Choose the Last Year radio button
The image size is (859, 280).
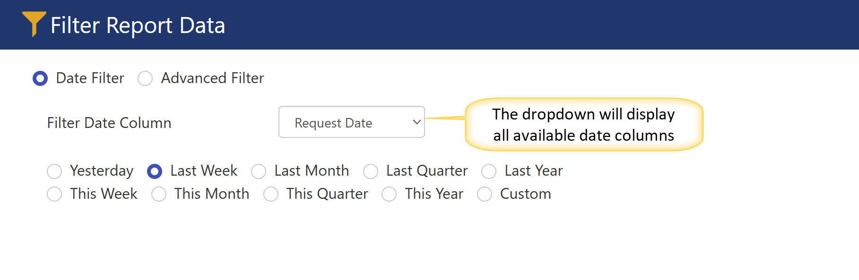pyautogui.click(x=489, y=171)
